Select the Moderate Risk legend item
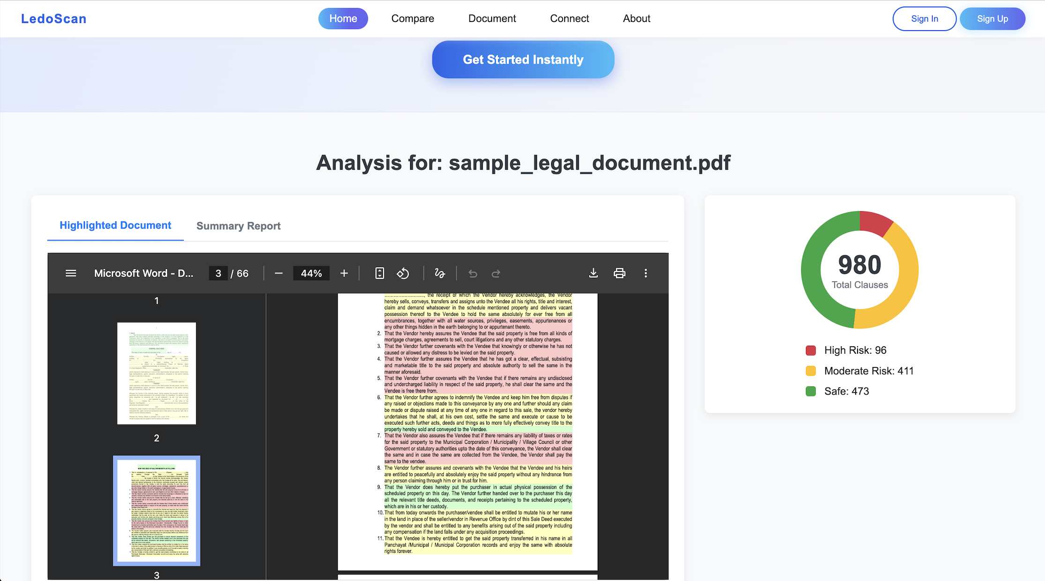1045x581 pixels. 869,371
